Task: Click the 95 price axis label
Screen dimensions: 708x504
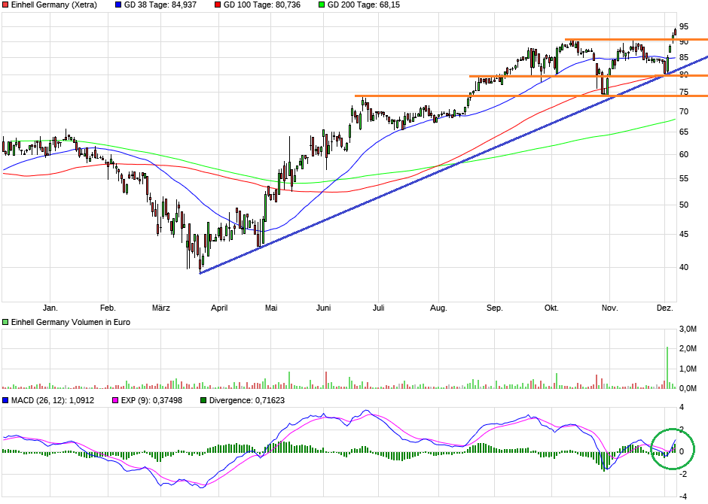Action: [x=683, y=27]
